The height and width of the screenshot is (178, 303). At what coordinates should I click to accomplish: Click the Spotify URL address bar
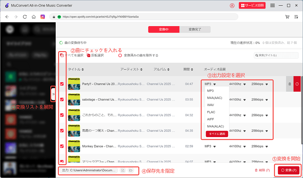[144, 17]
